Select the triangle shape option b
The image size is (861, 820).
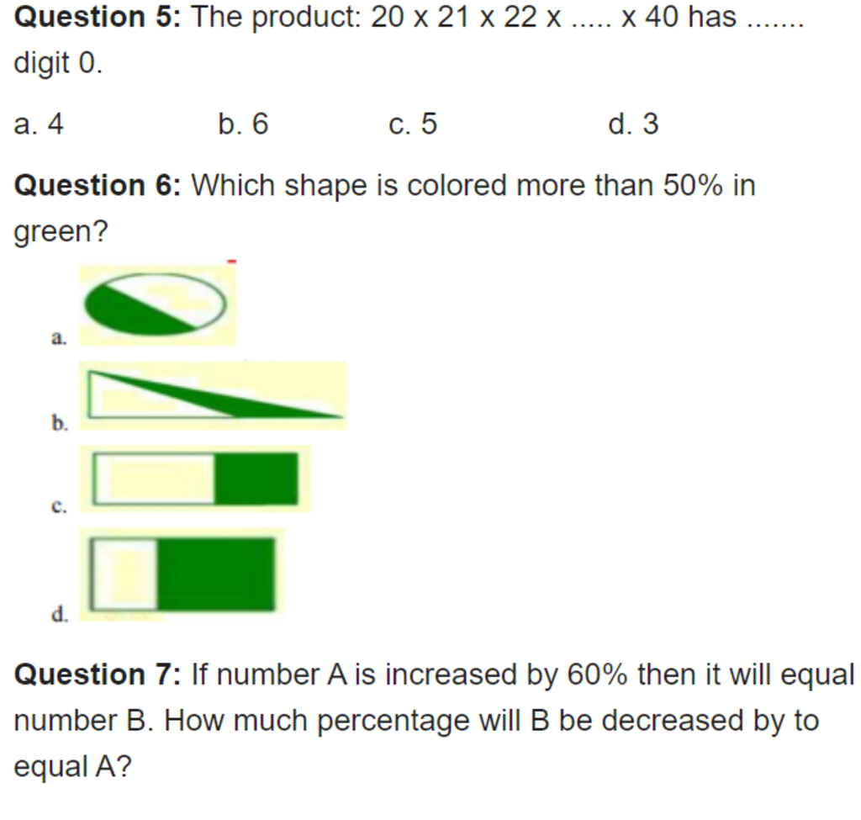215,394
